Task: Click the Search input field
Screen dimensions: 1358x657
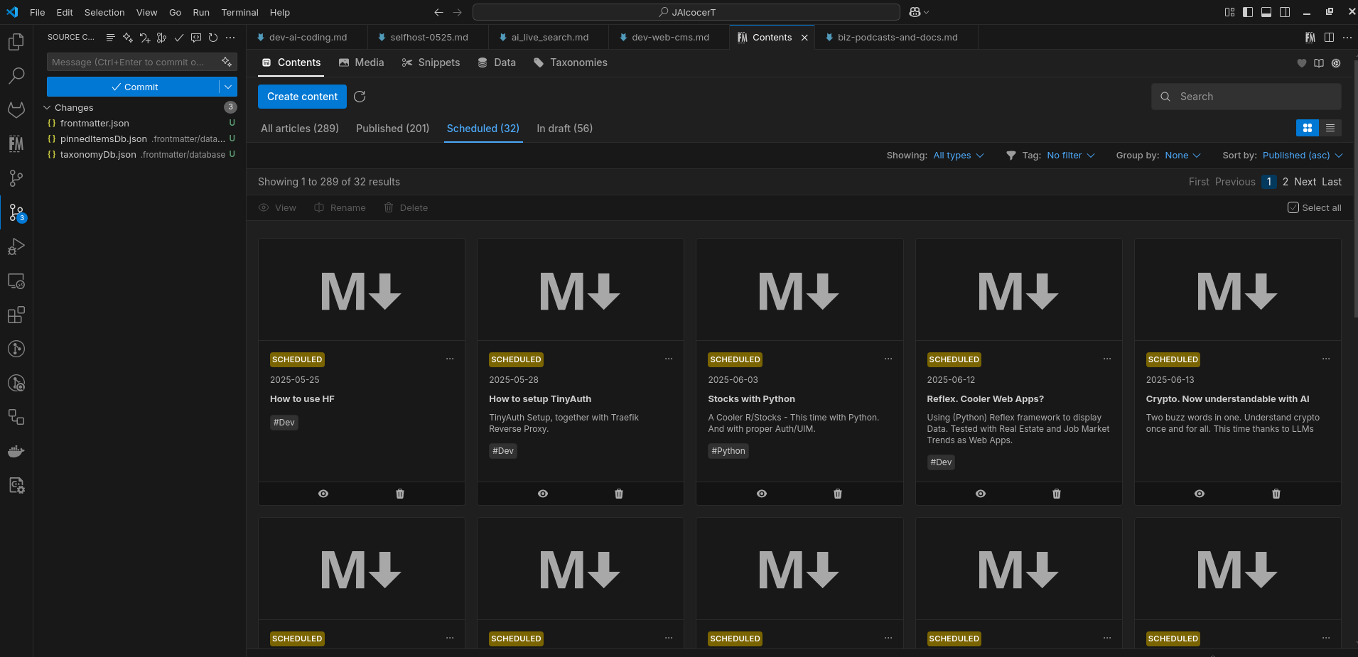Action: point(1246,97)
